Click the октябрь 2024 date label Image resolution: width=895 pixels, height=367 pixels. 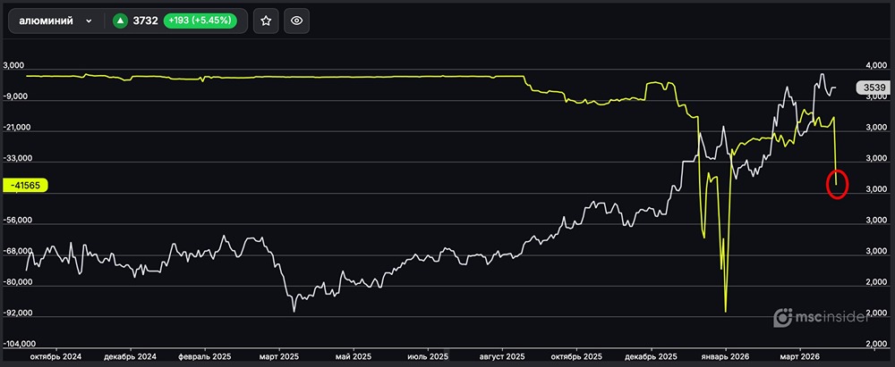tap(55, 356)
